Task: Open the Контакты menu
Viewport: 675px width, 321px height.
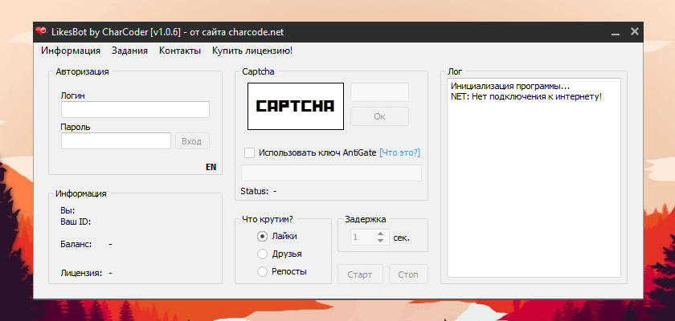Action: pyautogui.click(x=180, y=51)
